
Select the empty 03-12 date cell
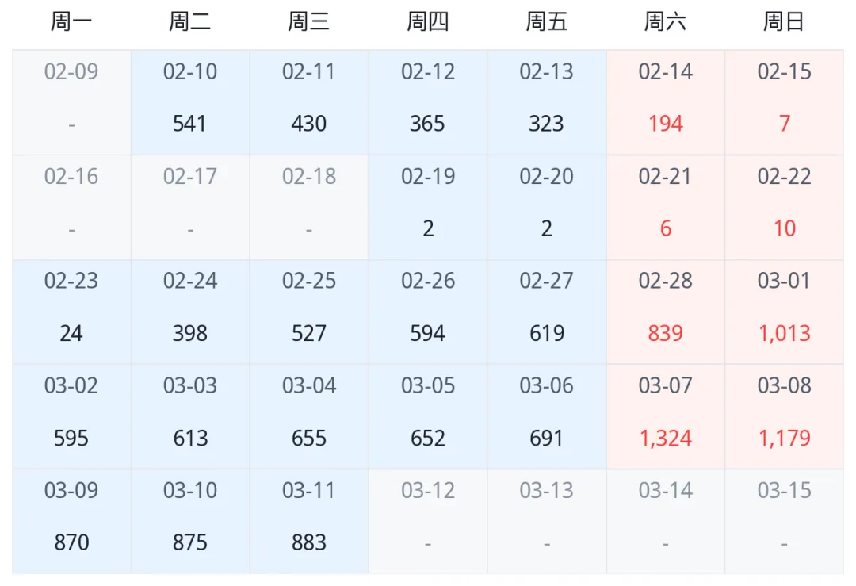[428, 521]
